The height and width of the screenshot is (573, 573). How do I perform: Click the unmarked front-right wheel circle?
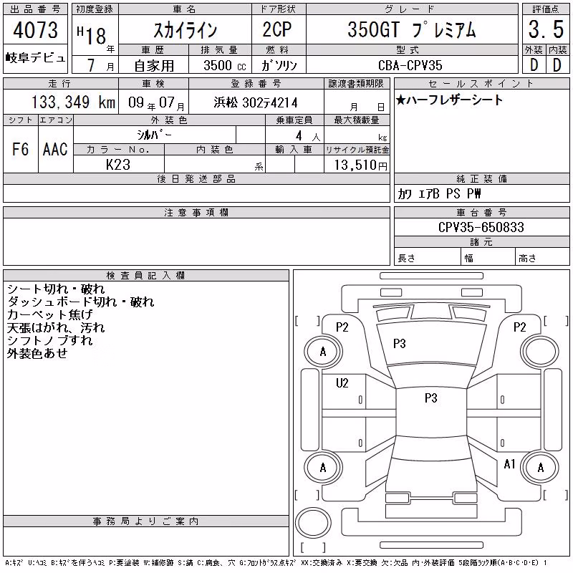point(540,352)
